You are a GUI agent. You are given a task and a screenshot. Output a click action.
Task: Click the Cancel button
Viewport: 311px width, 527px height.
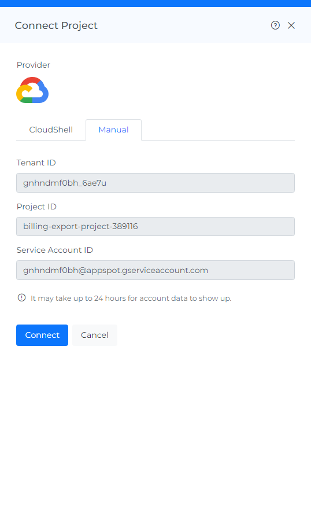(95, 335)
